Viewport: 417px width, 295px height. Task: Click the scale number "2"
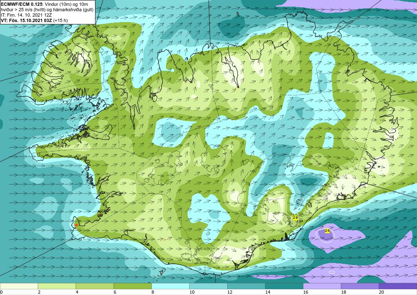click(x=39, y=292)
